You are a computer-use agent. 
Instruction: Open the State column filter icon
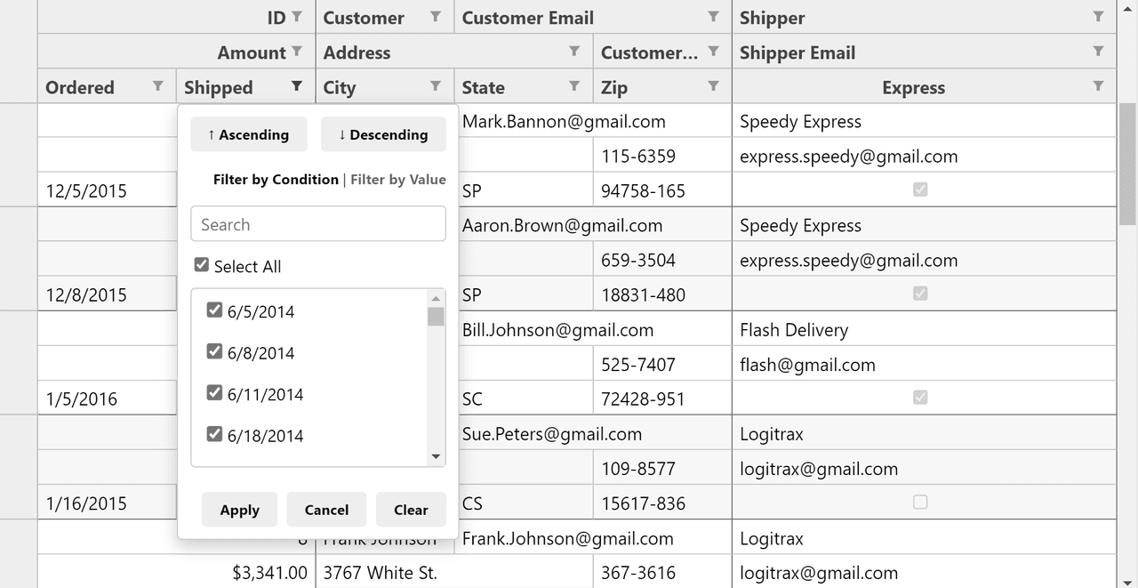point(574,86)
